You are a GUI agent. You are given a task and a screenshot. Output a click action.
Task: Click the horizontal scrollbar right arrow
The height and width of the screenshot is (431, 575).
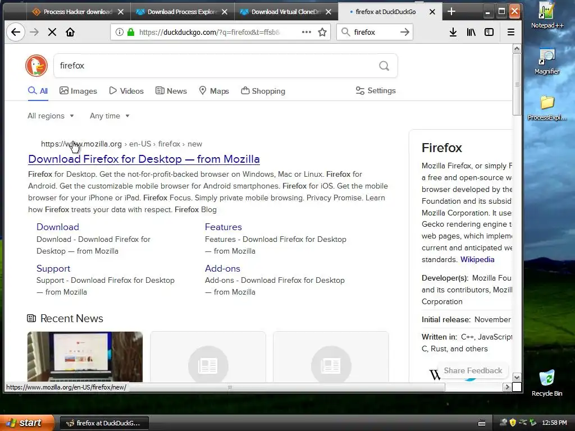(x=507, y=387)
